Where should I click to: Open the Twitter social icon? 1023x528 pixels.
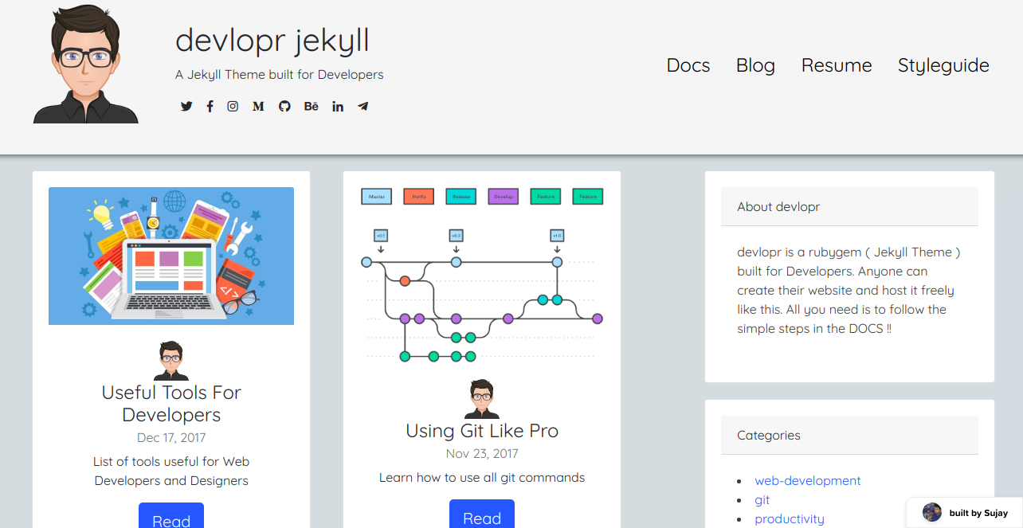186,106
